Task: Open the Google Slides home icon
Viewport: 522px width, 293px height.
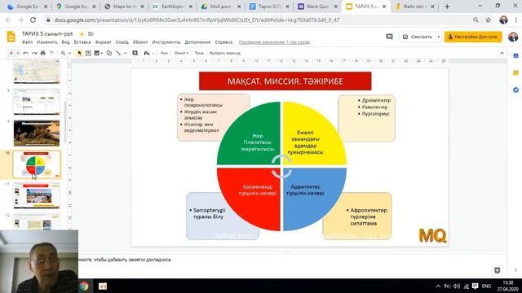Action: (11, 37)
